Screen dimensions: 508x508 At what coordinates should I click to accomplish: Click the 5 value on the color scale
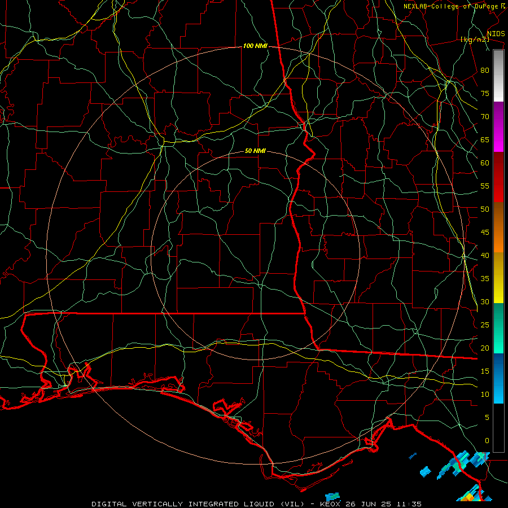coord(487,418)
